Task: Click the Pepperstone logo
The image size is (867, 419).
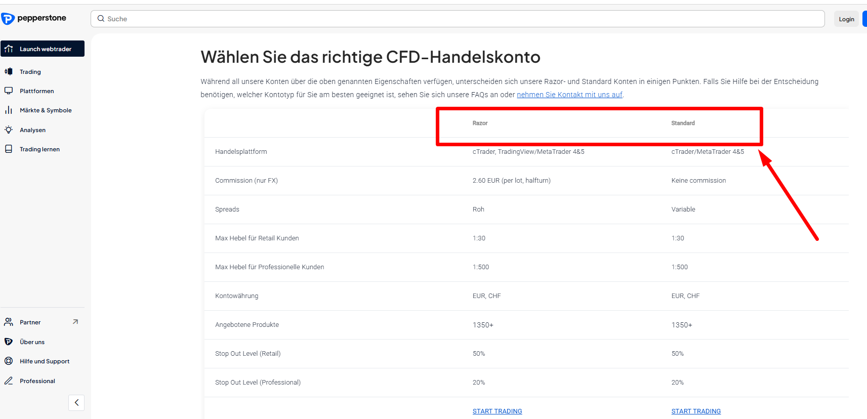Action: [34, 19]
